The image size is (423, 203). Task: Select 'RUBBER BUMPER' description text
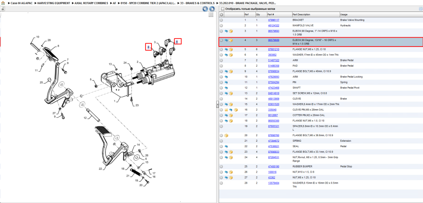pyautogui.click(x=302, y=167)
